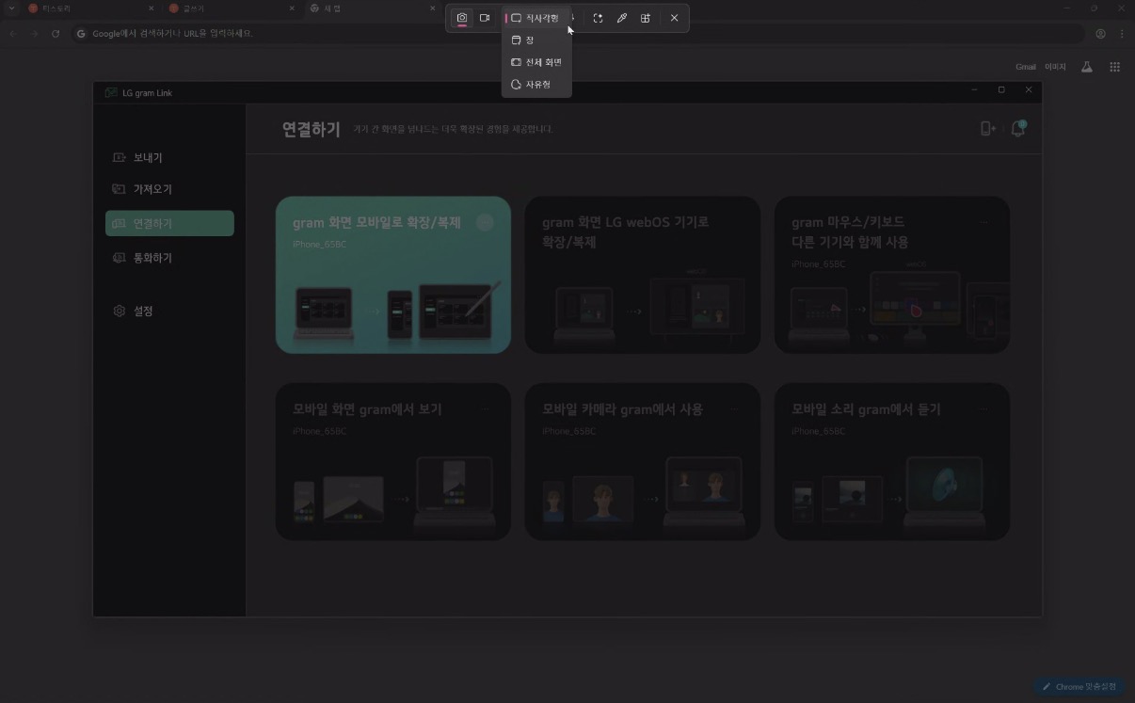Image resolution: width=1135 pixels, height=703 pixels.
Task: Go back in Chrome
Action: click(x=13, y=34)
